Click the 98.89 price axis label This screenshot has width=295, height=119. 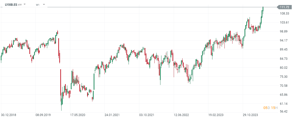tap(285, 31)
